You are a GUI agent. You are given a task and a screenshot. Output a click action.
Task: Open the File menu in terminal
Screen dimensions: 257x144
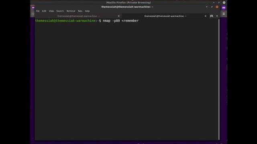[38, 11]
